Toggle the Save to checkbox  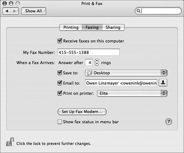[x=60, y=73]
